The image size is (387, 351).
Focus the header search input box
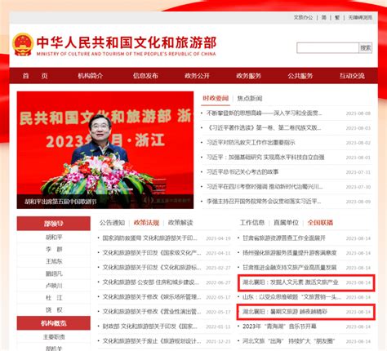327,48
